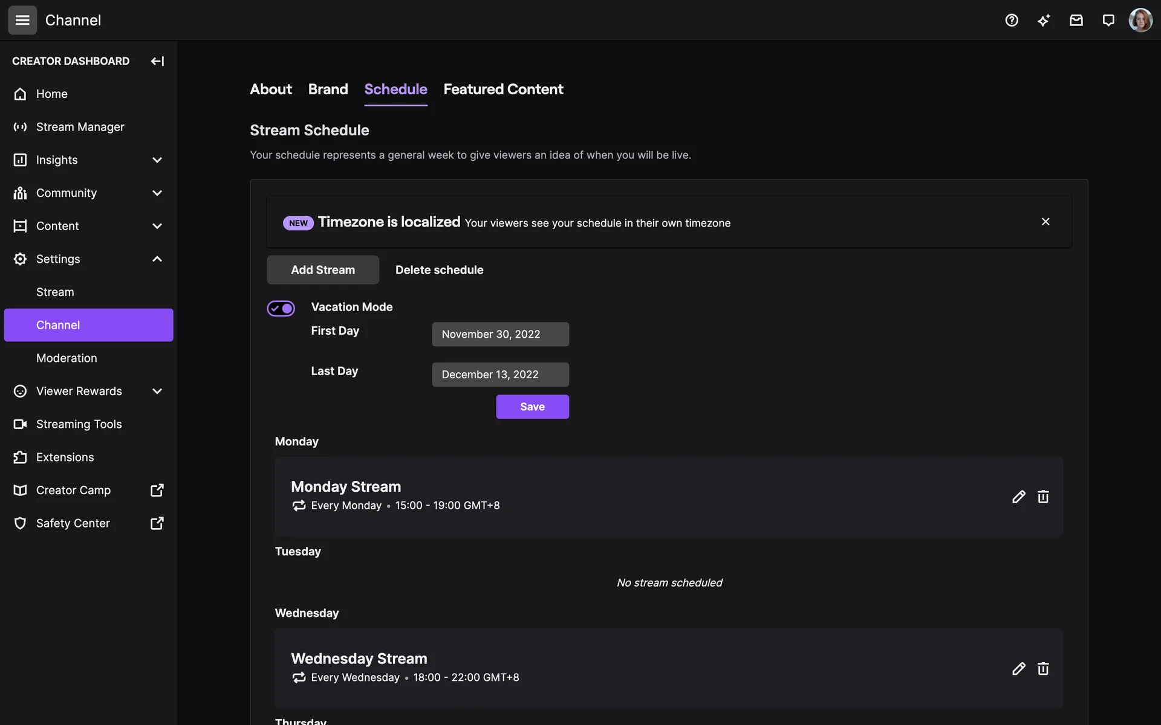The width and height of the screenshot is (1161, 725).
Task: Switch to the Featured Content tab
Action: pos(503,89)
